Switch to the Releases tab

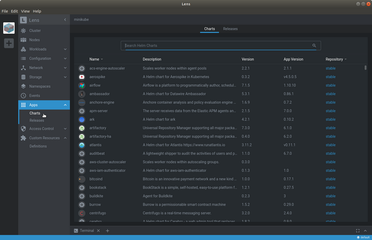pos(230,29)
